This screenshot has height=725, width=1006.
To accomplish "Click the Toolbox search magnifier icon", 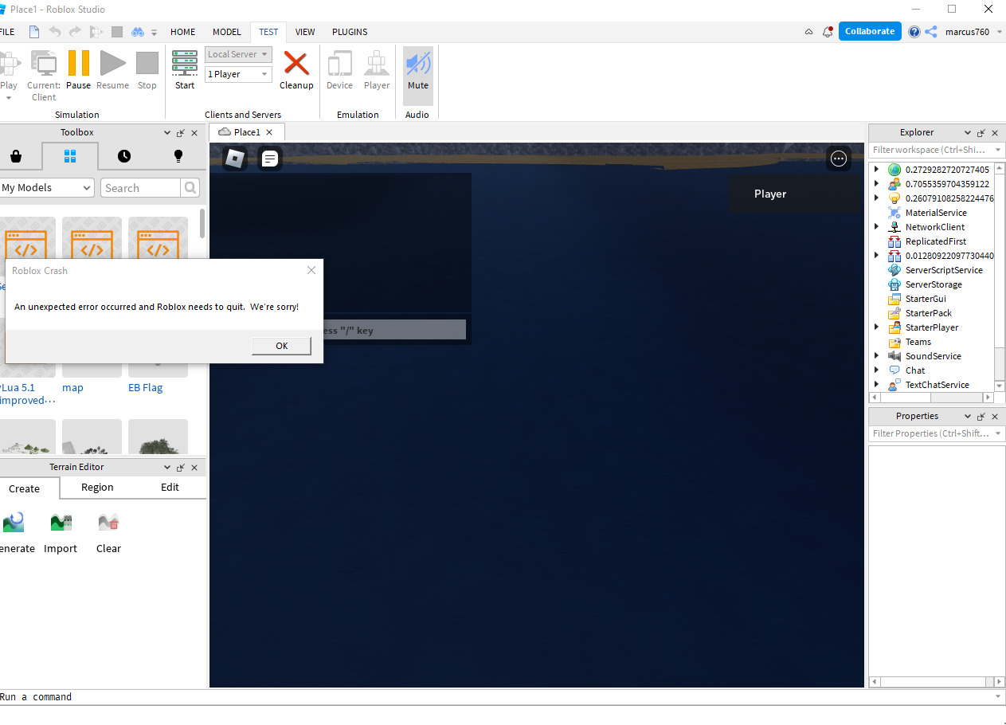I will click(x=190, y=188).
